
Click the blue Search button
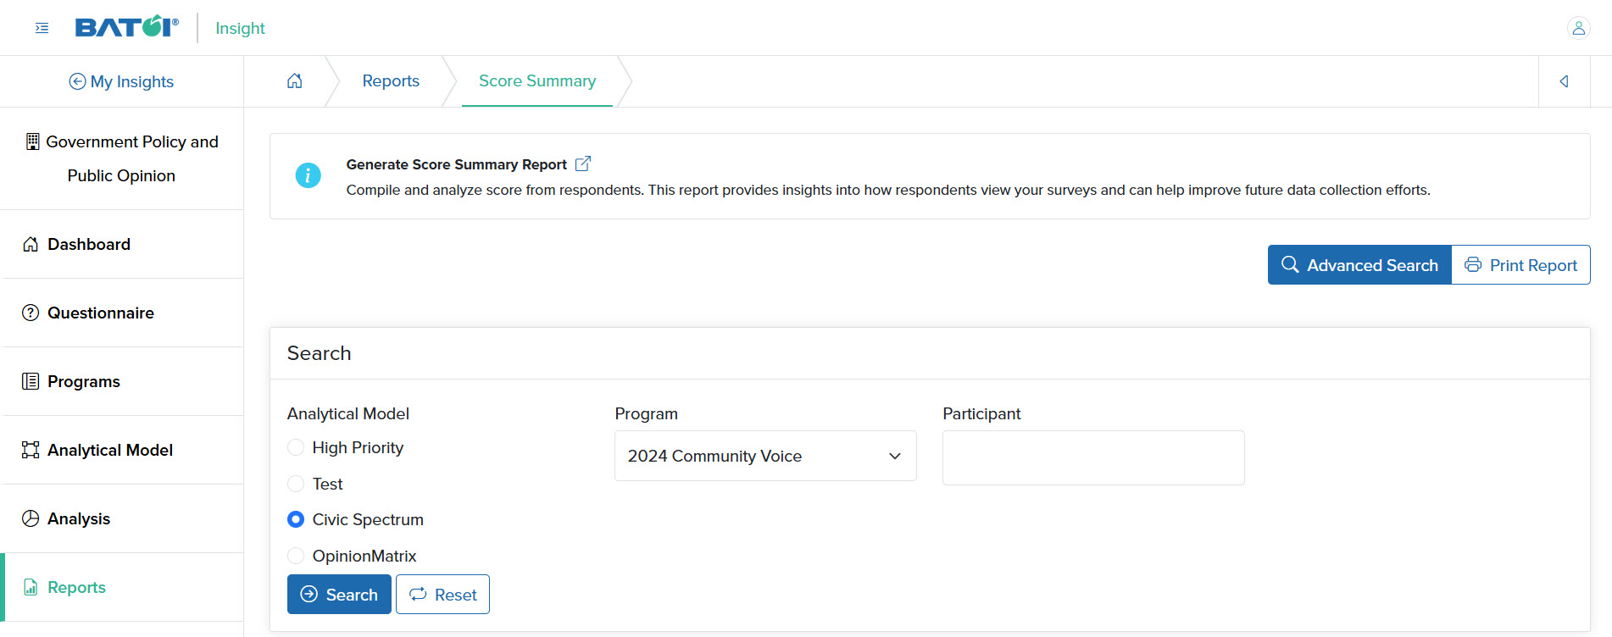pyautogui.click(x=339, y=594)
